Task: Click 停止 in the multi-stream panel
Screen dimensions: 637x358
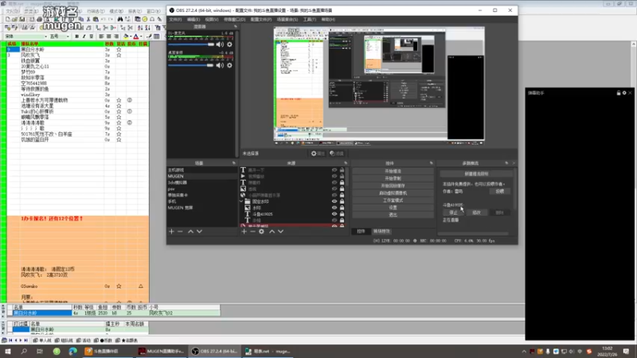Action: (453, 212)
